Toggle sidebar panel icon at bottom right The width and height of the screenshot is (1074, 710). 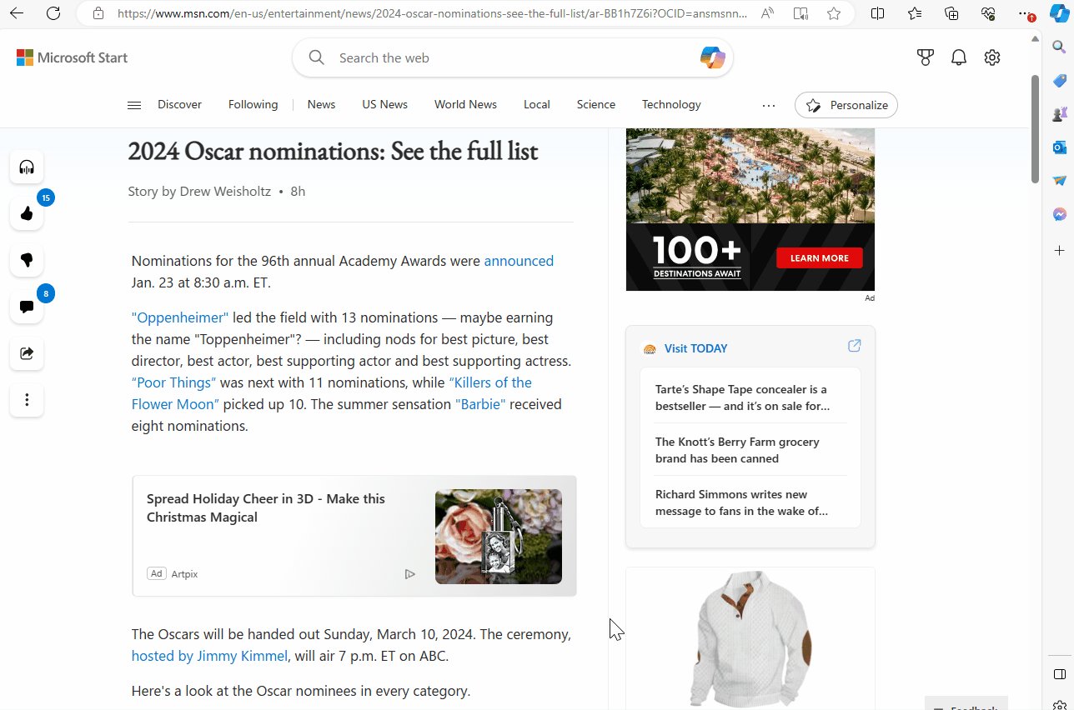click(x=1060, y=674)
